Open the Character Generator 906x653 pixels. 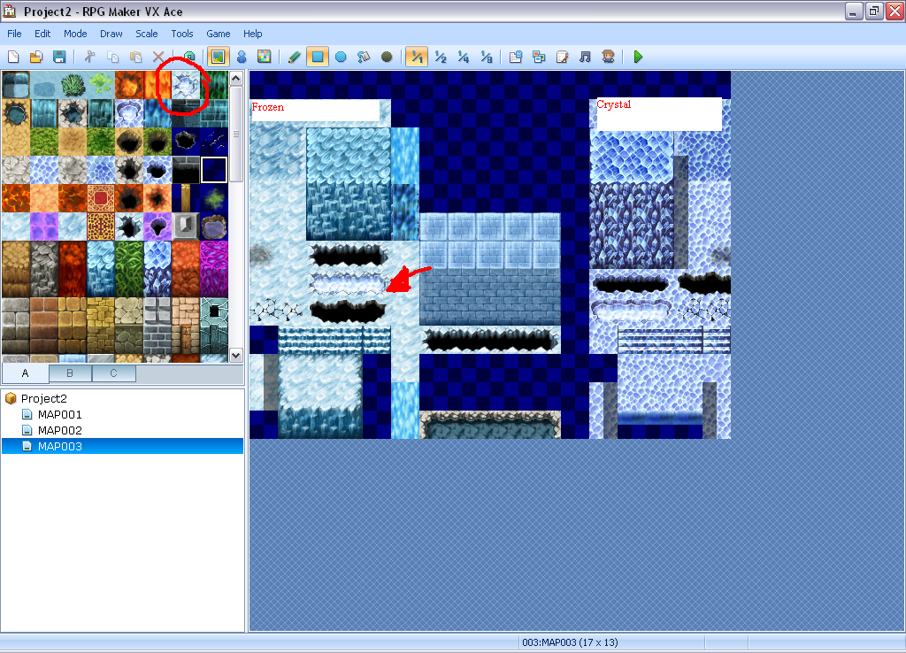(x=607, y=57)
